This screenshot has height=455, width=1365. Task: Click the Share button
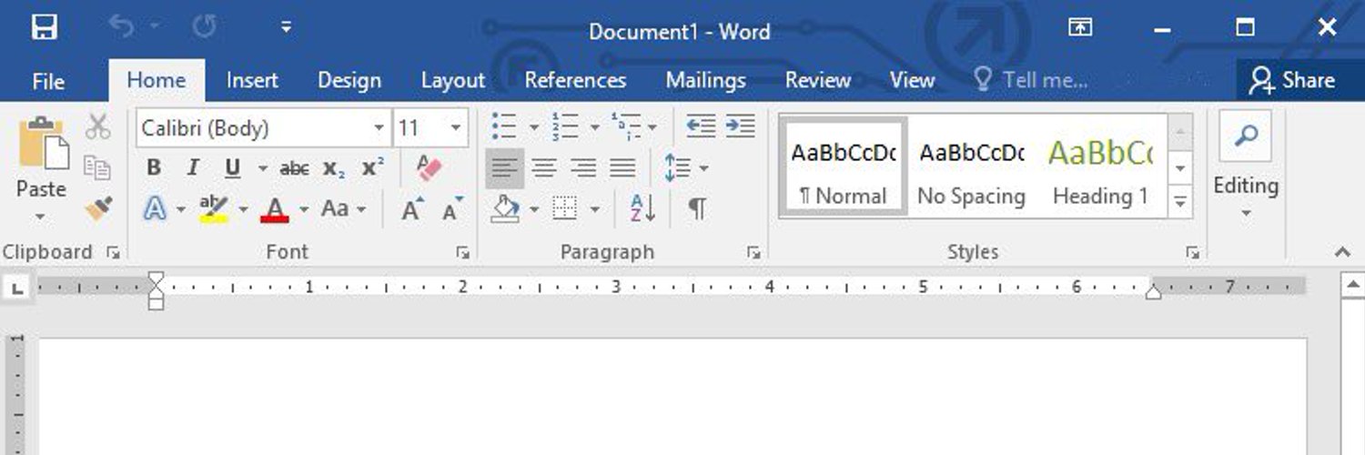[x=1291, y=80]
